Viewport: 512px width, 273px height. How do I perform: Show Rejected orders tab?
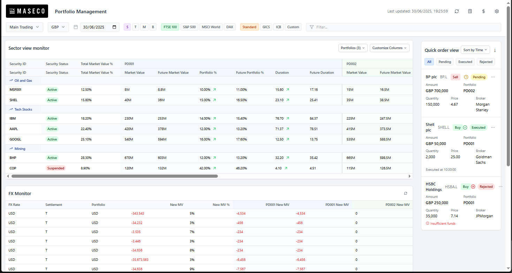coord(486,62)
